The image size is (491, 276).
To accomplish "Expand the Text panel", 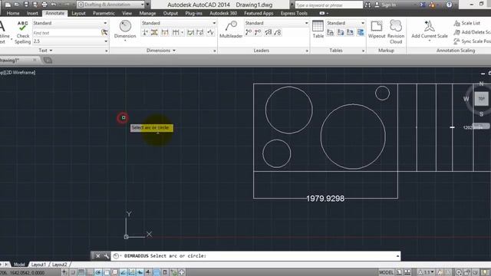I will 46,51.
